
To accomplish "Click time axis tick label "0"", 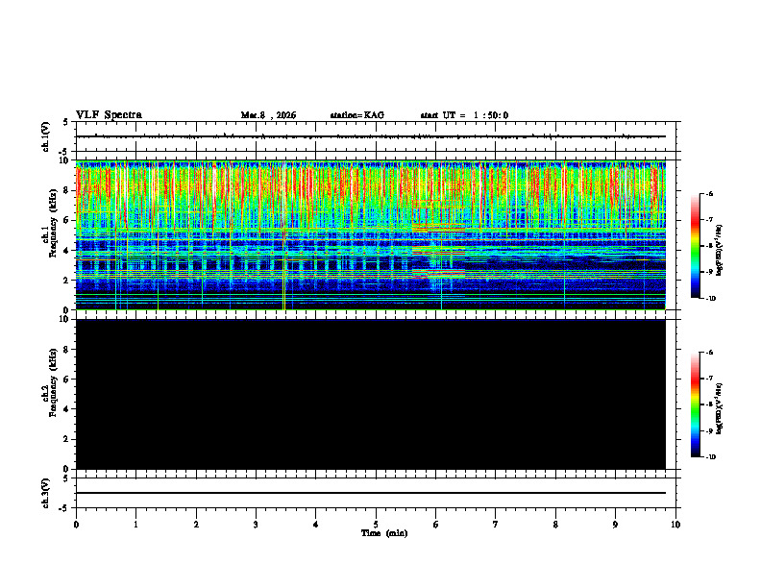I will click(x=76, y=525).
